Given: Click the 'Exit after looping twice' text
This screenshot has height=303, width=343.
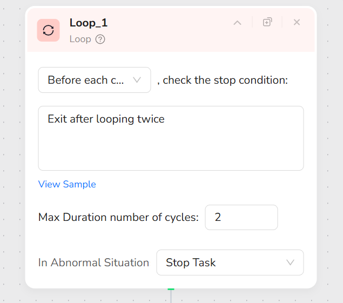Looking at the screenshot, I should coord(106,119).
